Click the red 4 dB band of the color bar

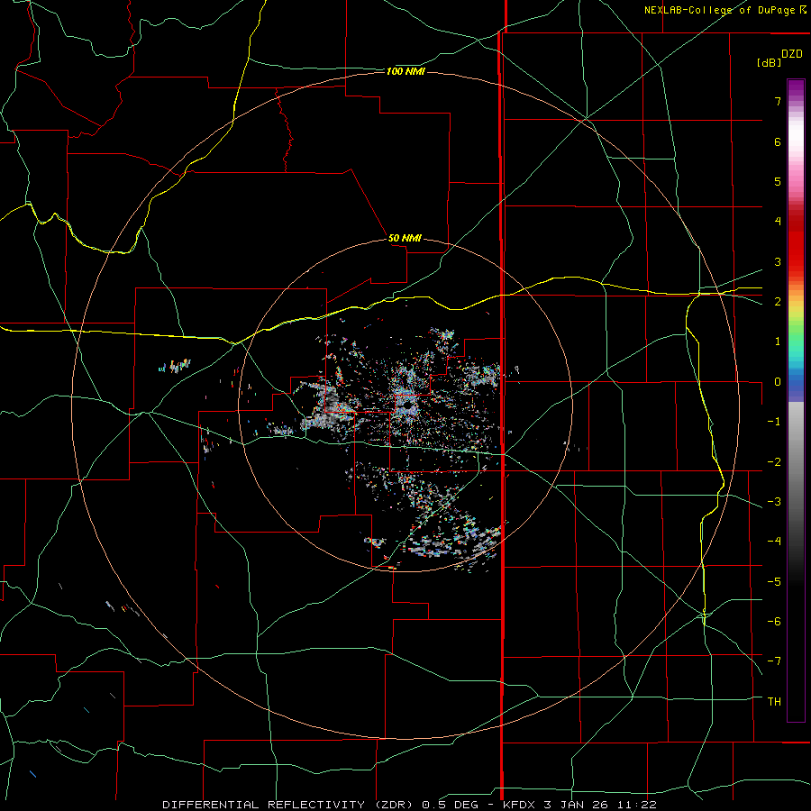796,222
